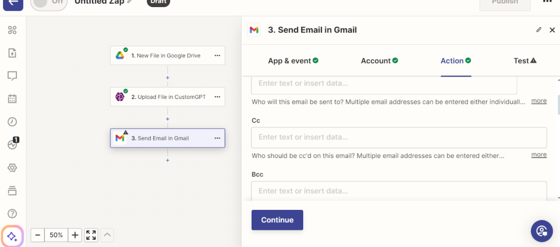This screenshot has height=247, width=560.
Task: Click the Bcc input field
Action: click(399, 191)
